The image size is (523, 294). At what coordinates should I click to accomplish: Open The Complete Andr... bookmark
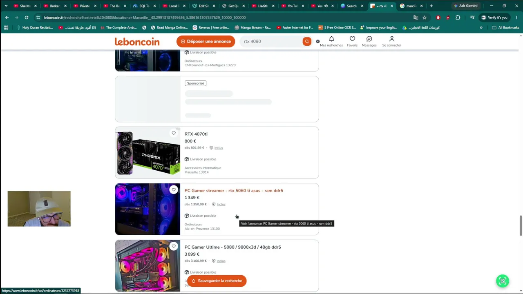[118, 27]
